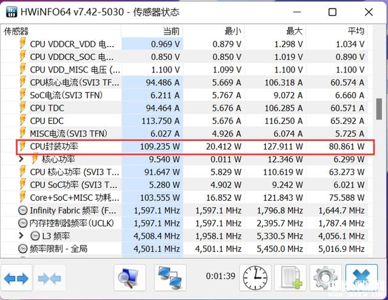Image resolution: width=388 pixels, height=300 pixels.
Task: Expand the L3 频率 tree node
Action: (x=22, y=236)
